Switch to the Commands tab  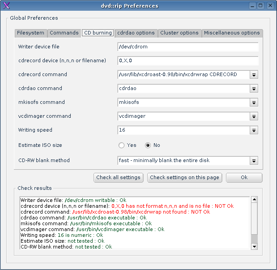(64, 33)
